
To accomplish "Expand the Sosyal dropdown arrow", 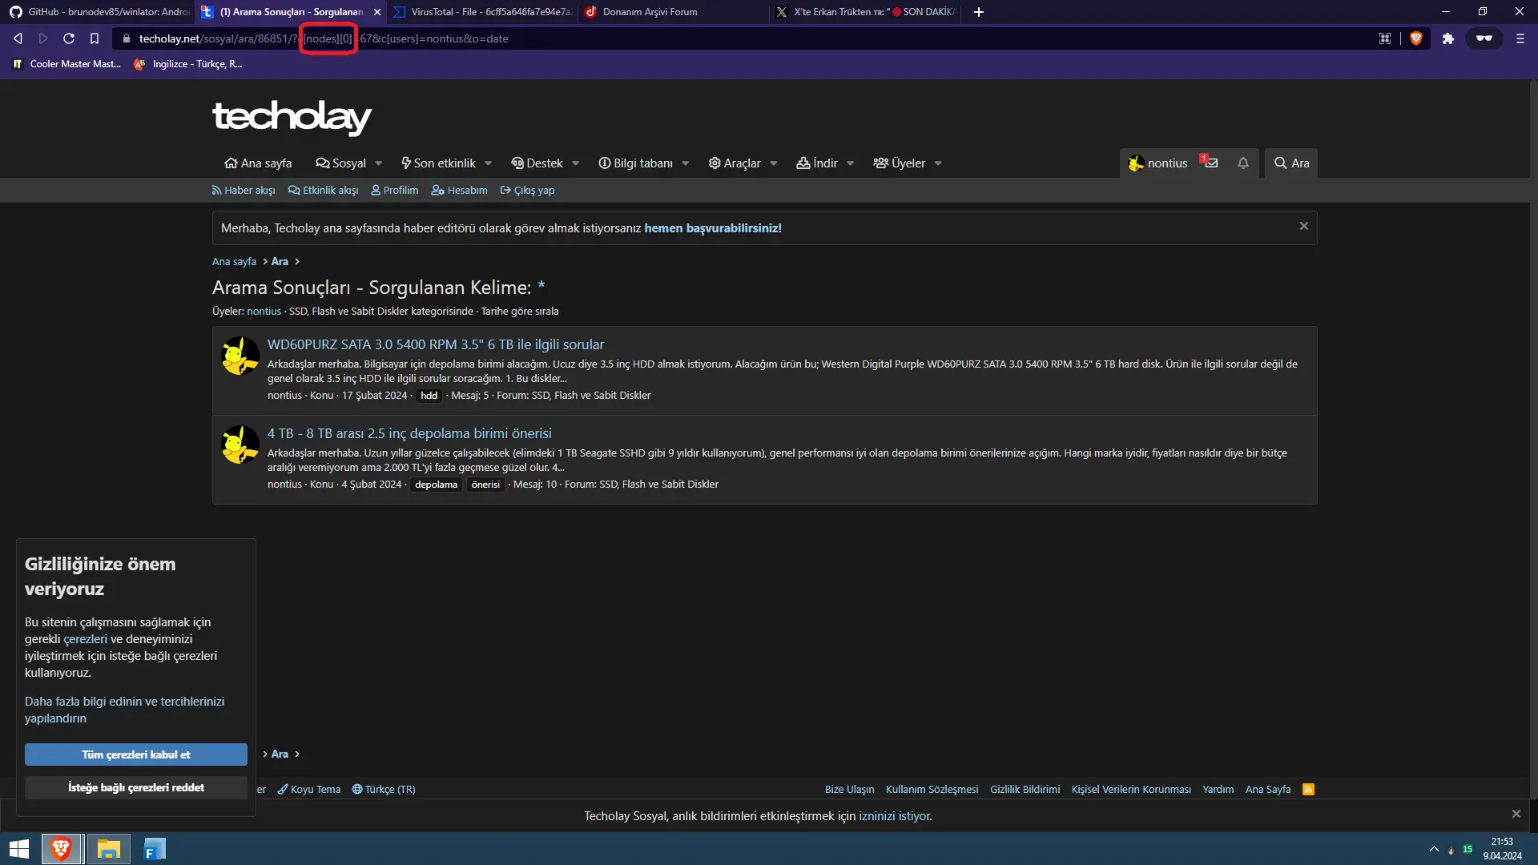I will point(379,163).
